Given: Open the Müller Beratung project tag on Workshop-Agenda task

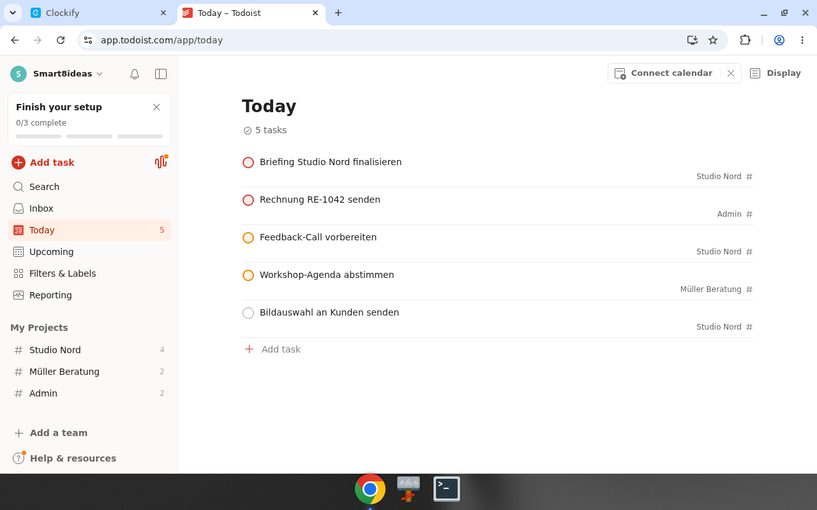Looking at the screenshot, I should tap(716, 289).
